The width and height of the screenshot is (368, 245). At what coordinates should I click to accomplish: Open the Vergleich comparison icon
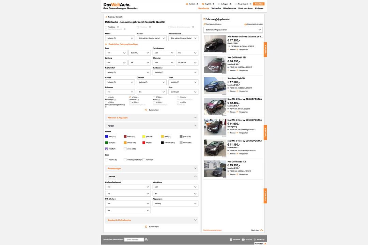202,3
